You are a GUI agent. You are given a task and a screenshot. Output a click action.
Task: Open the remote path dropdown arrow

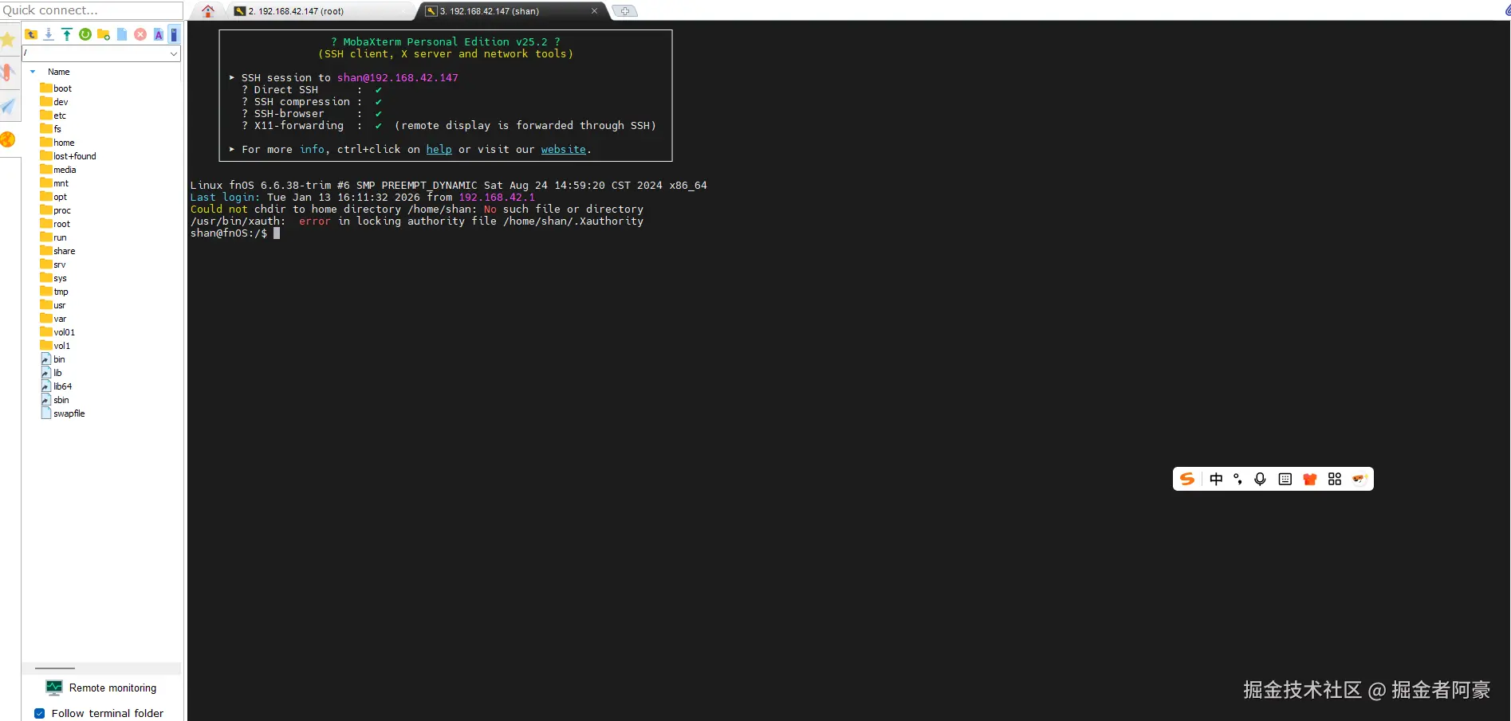click(174, 53)
